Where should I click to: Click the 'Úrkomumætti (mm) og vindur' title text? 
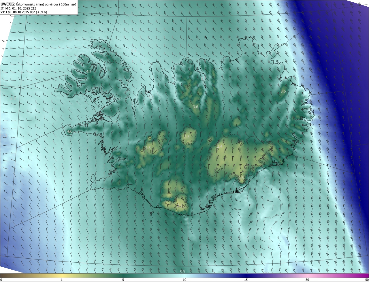[x=37, y=4]
